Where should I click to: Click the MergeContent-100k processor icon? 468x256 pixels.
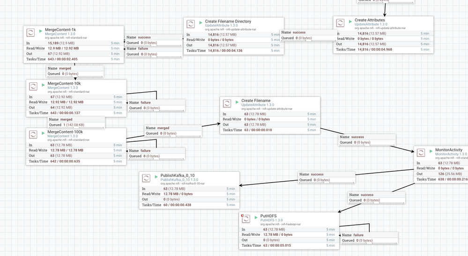[x=33, y=134]
